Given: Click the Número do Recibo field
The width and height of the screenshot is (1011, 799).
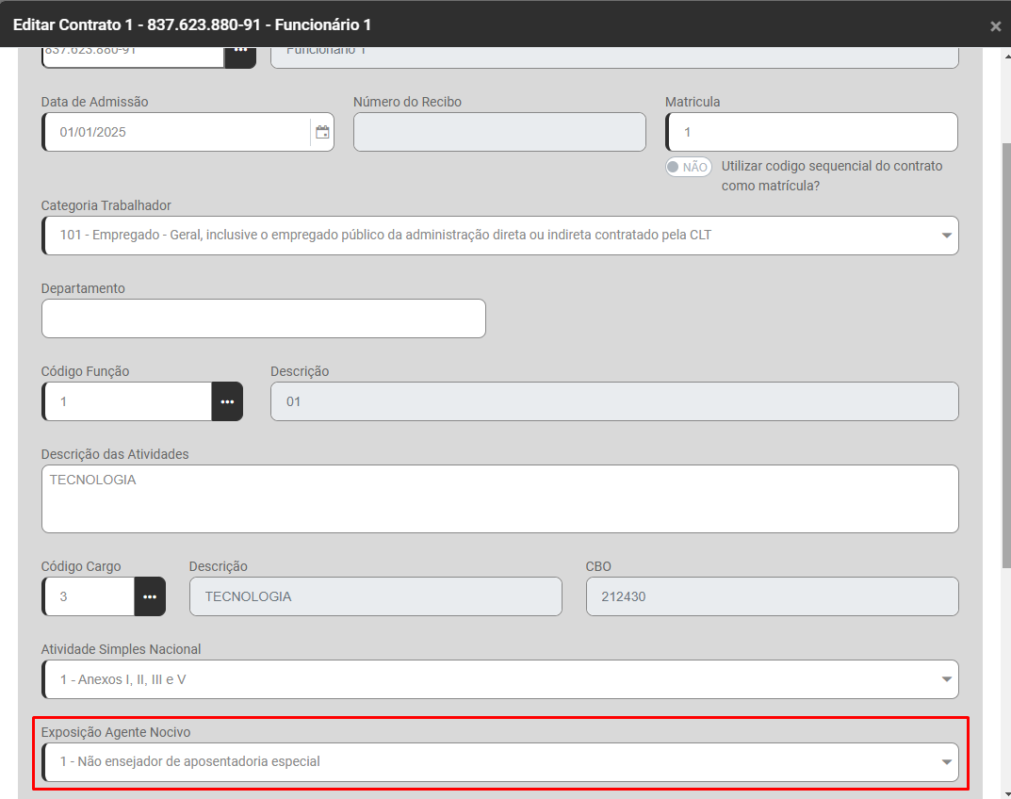Looking at the screenshot, I should (499, 132).
